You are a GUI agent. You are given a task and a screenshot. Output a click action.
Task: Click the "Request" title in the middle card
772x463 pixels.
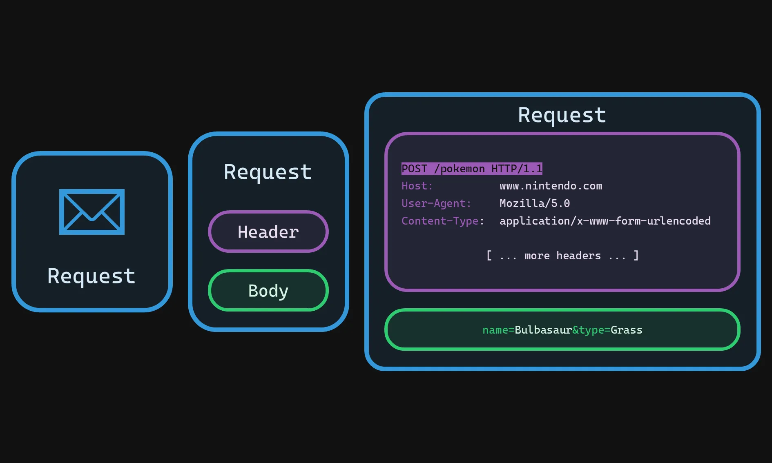point(268,173)
